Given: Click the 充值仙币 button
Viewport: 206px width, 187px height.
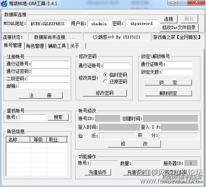Looking at the screenshot, I should point(98,172).
